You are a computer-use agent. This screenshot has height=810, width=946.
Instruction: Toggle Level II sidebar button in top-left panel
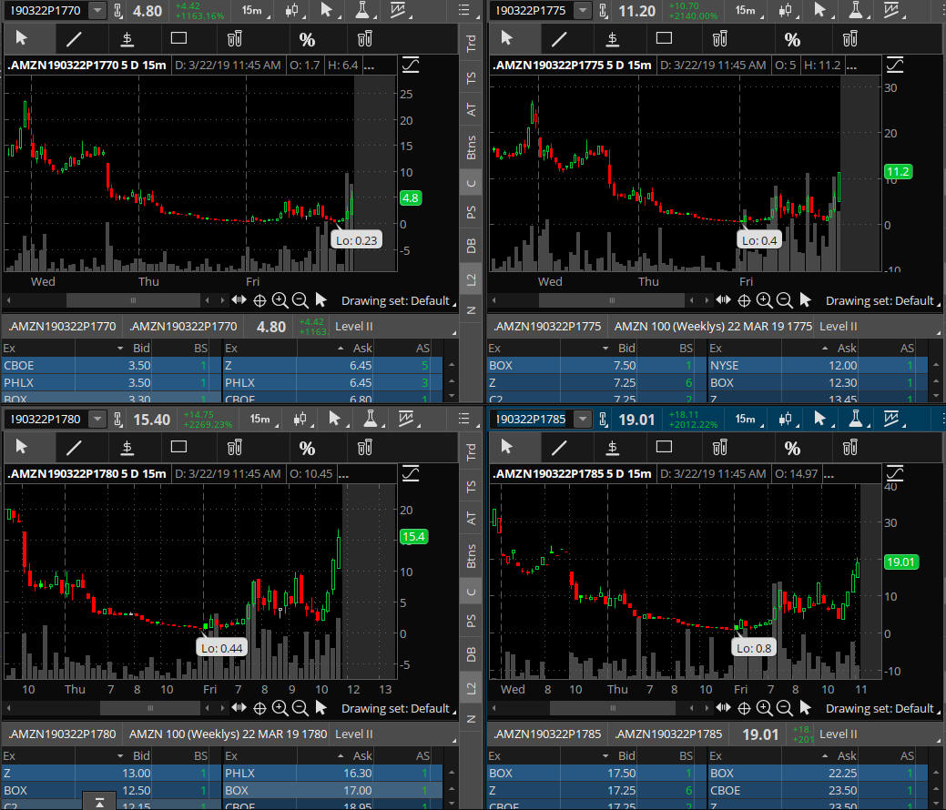(472, 281)
